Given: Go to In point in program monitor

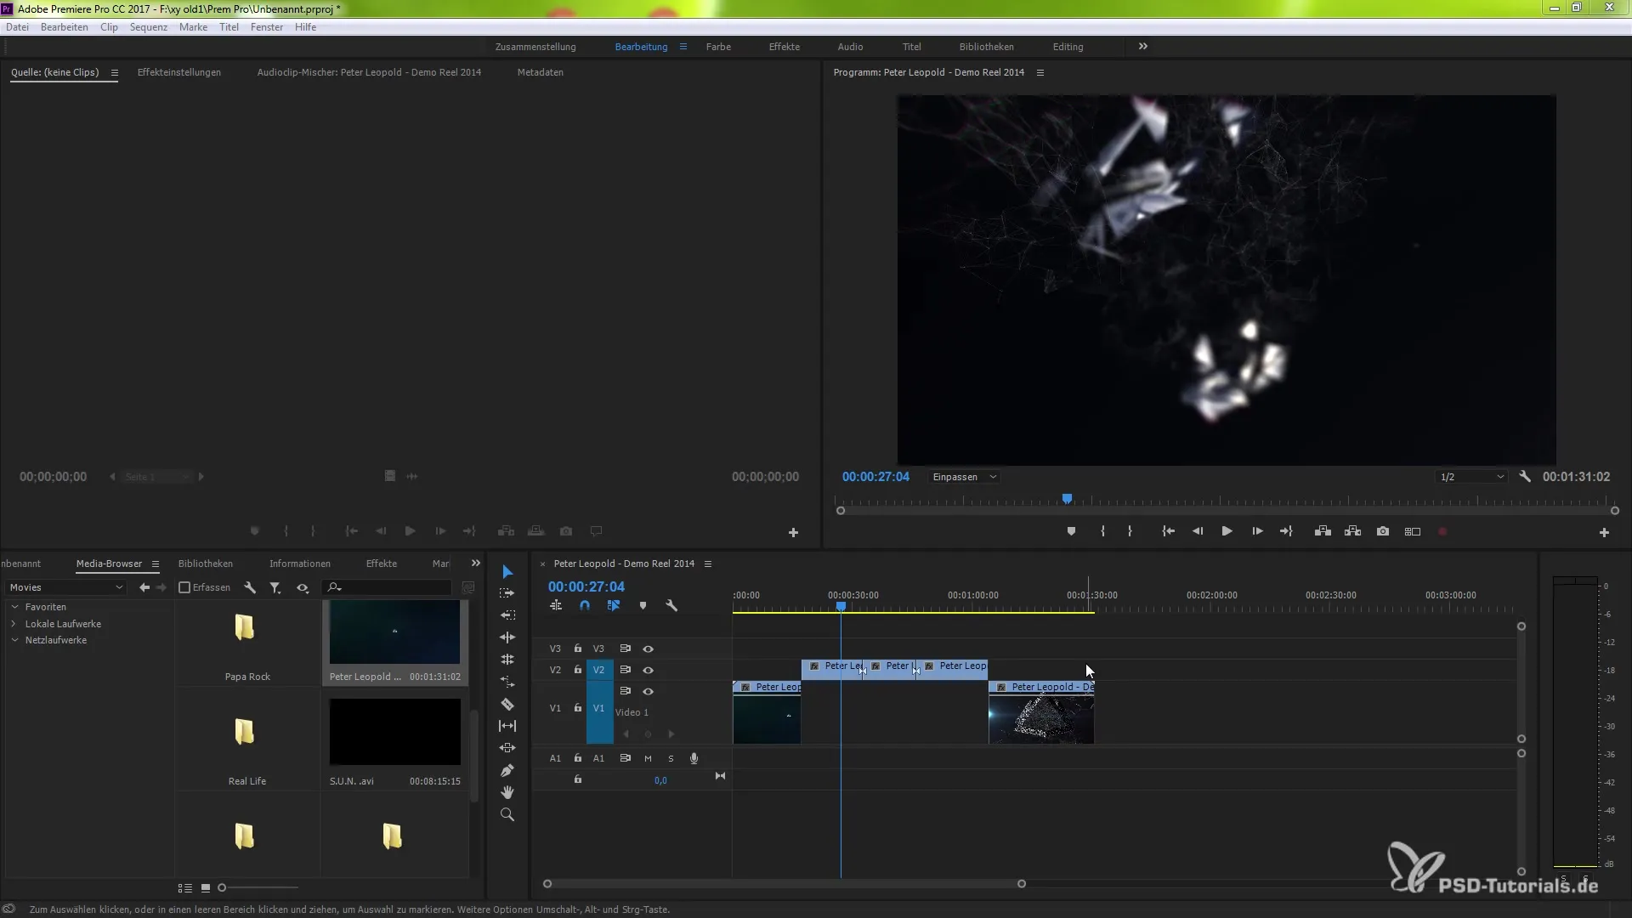Looking at the screenshot, I should 1169,531.
